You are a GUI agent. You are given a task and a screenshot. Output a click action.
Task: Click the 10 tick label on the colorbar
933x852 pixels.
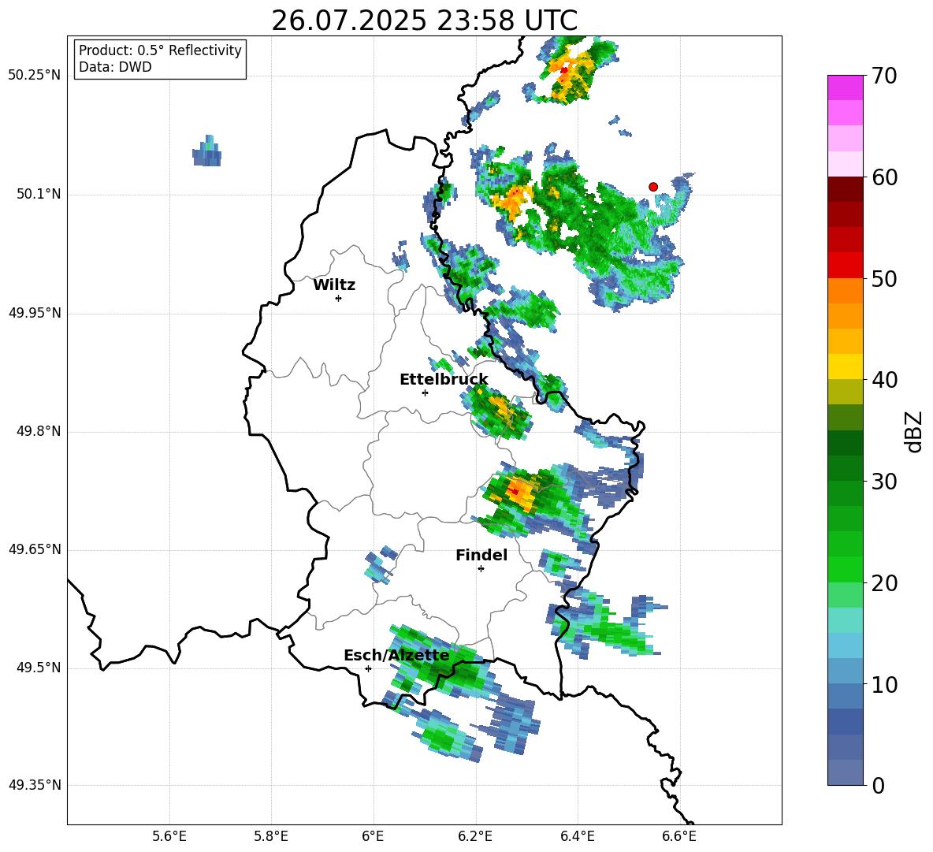point(885,685)
